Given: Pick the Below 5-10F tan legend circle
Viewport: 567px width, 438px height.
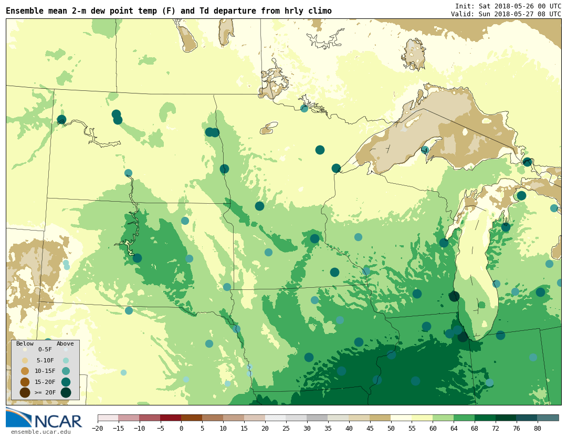Looking at the screenshot, I should pyautogui.click(x=25, y=361).
